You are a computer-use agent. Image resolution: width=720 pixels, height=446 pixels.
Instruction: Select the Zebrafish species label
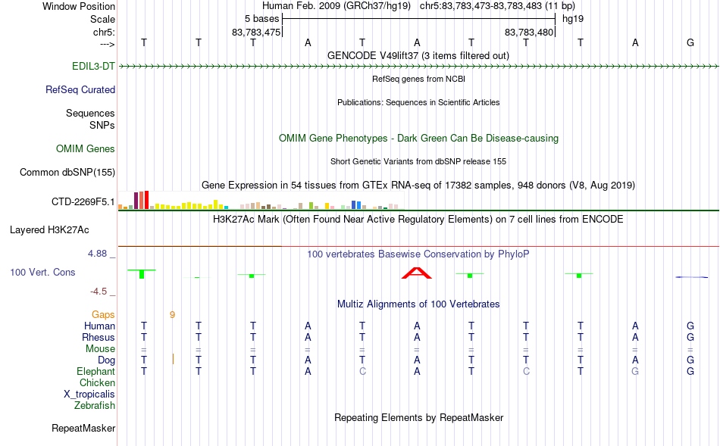point(95,406)
